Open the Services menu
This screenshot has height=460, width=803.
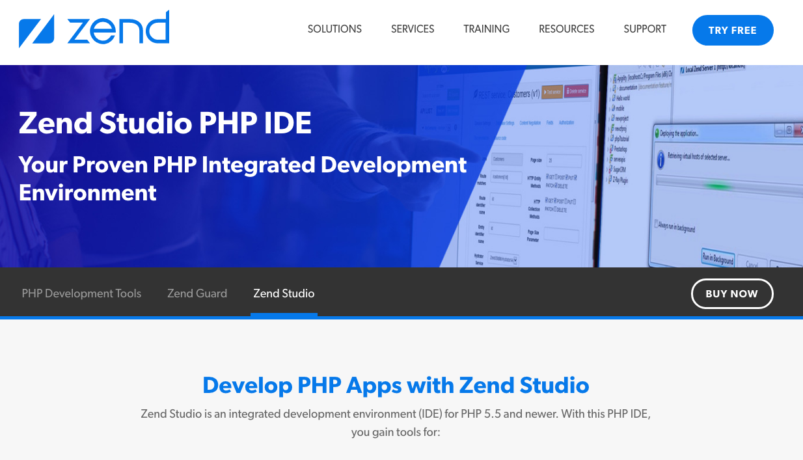(413, 29)
